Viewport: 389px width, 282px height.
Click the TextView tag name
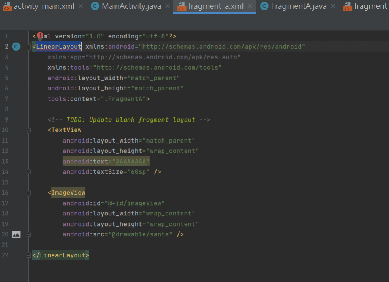(x=66, y=130)
